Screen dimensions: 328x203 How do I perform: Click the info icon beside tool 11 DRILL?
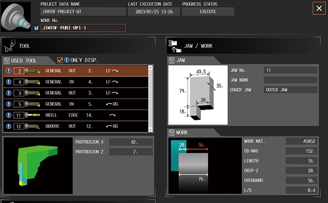[x=9, y=115]
